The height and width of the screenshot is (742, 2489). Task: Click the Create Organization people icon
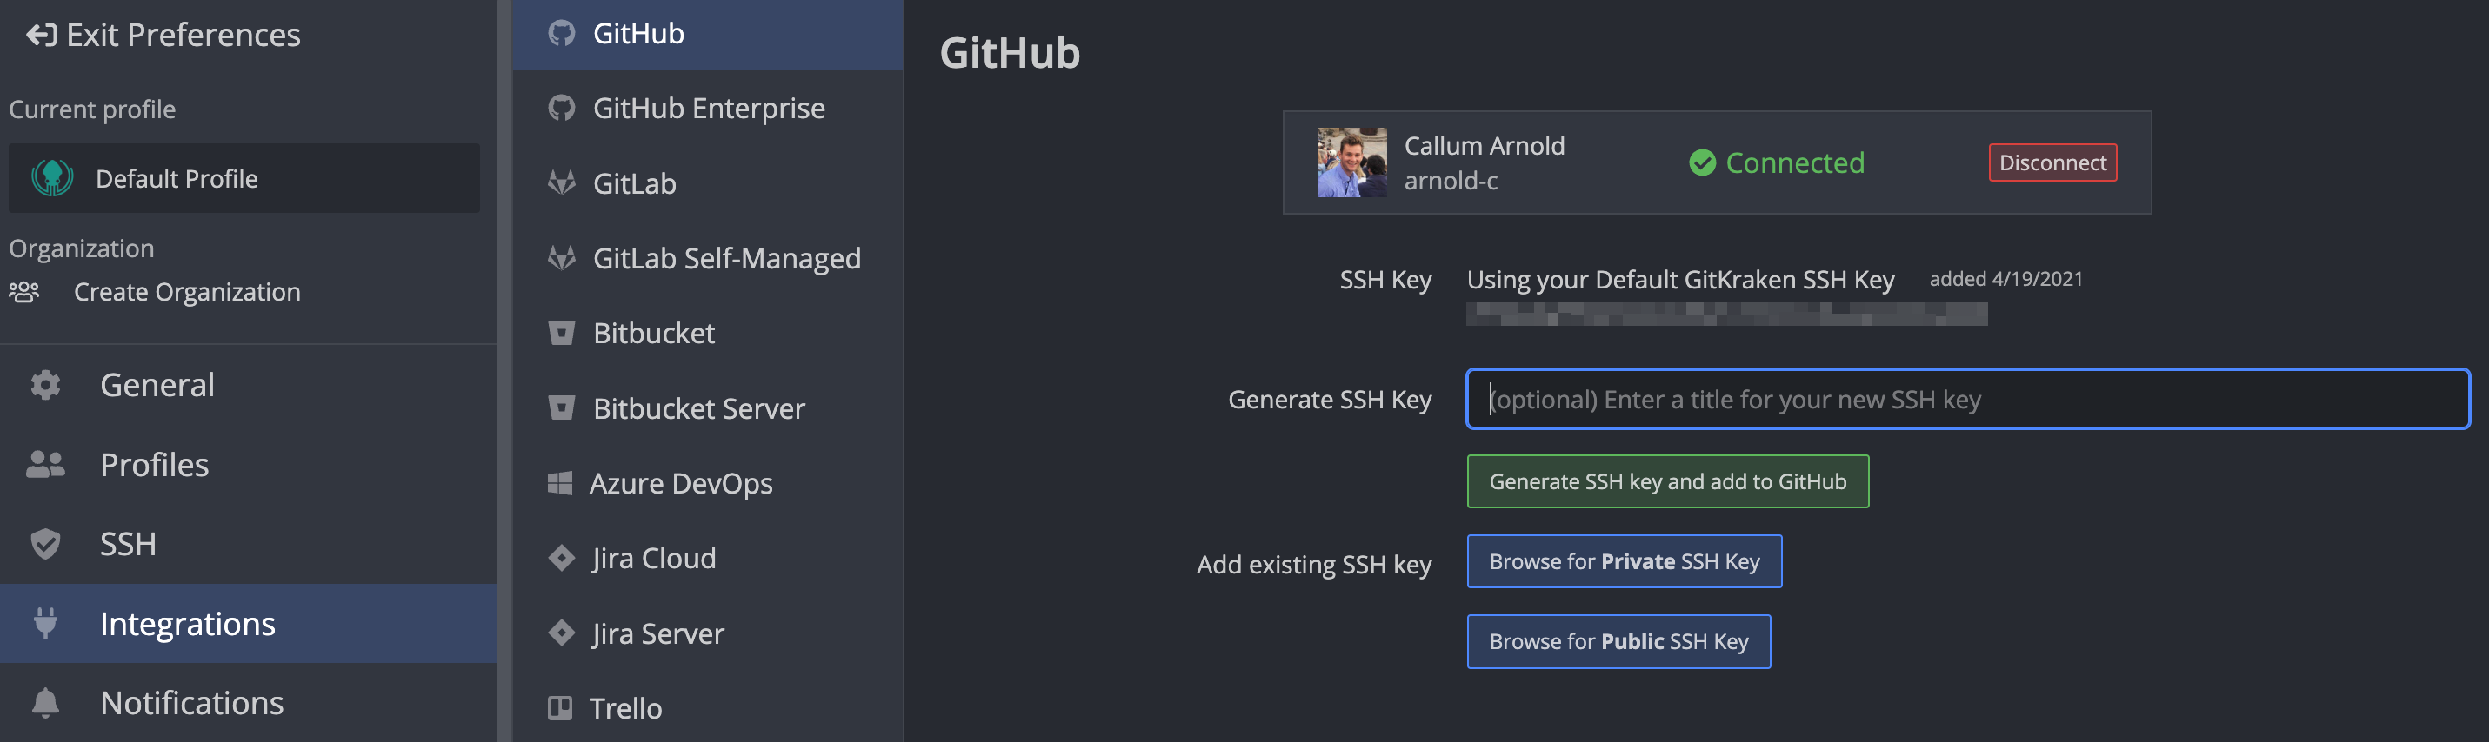[x=24, y=291]
